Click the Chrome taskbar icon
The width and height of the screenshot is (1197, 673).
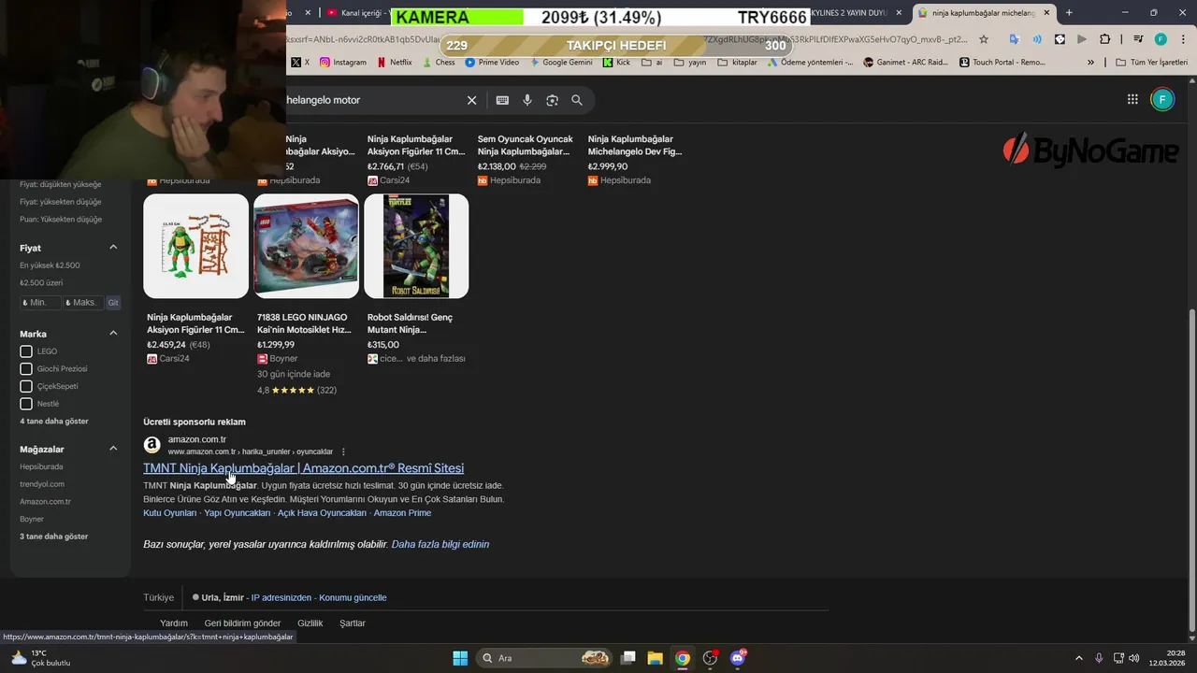coord(683,658)
